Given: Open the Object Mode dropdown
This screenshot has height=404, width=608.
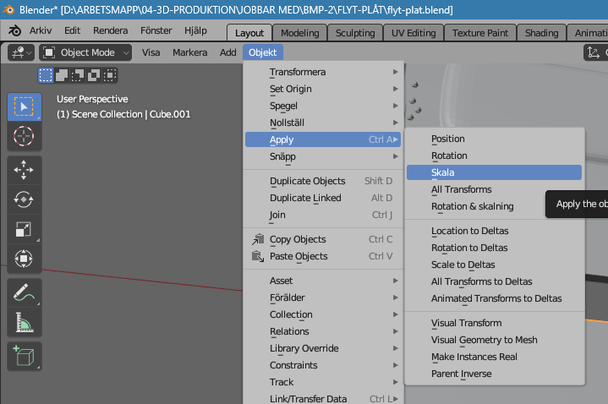Looking at the screenshot, I should [85, 52].
